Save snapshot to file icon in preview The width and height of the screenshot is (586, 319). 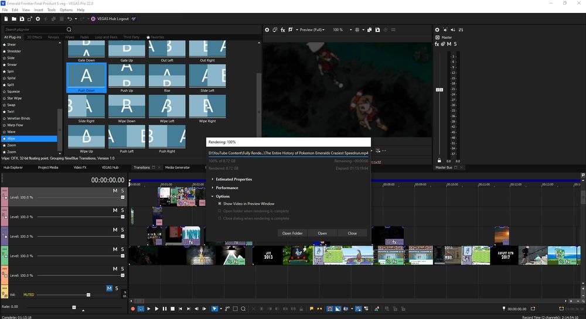coord(377,30)
